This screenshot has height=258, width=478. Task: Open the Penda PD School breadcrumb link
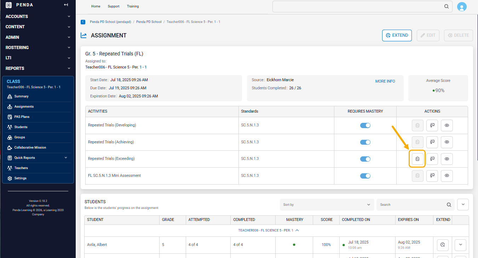tap(149, 22)
